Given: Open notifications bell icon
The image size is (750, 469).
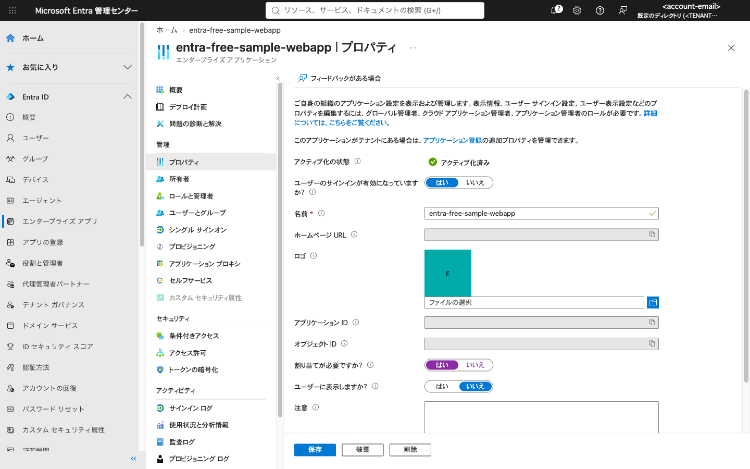Looking at the screenshot, I should click(555, 10).
